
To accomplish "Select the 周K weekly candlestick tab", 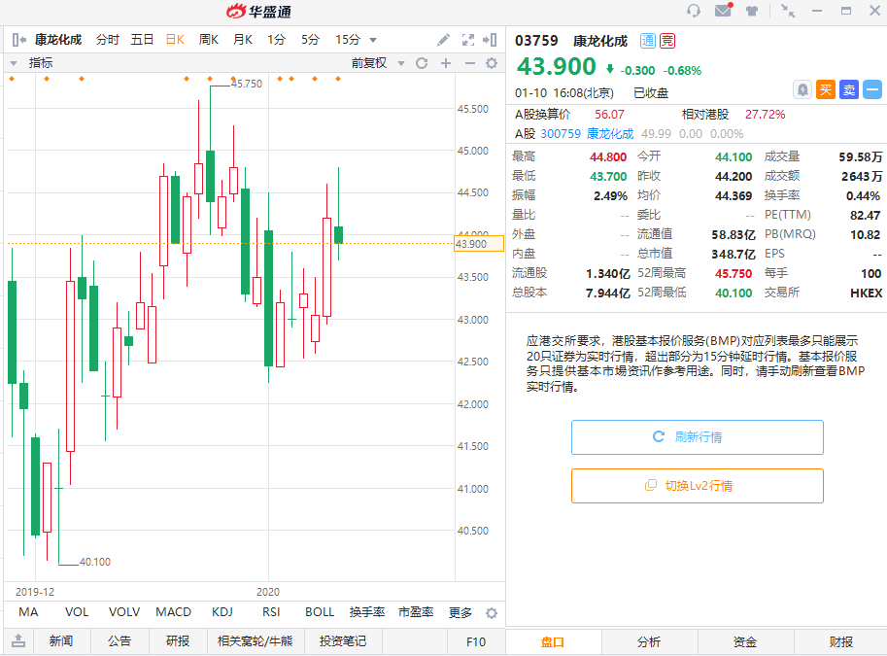I will (x=209, y=40).
